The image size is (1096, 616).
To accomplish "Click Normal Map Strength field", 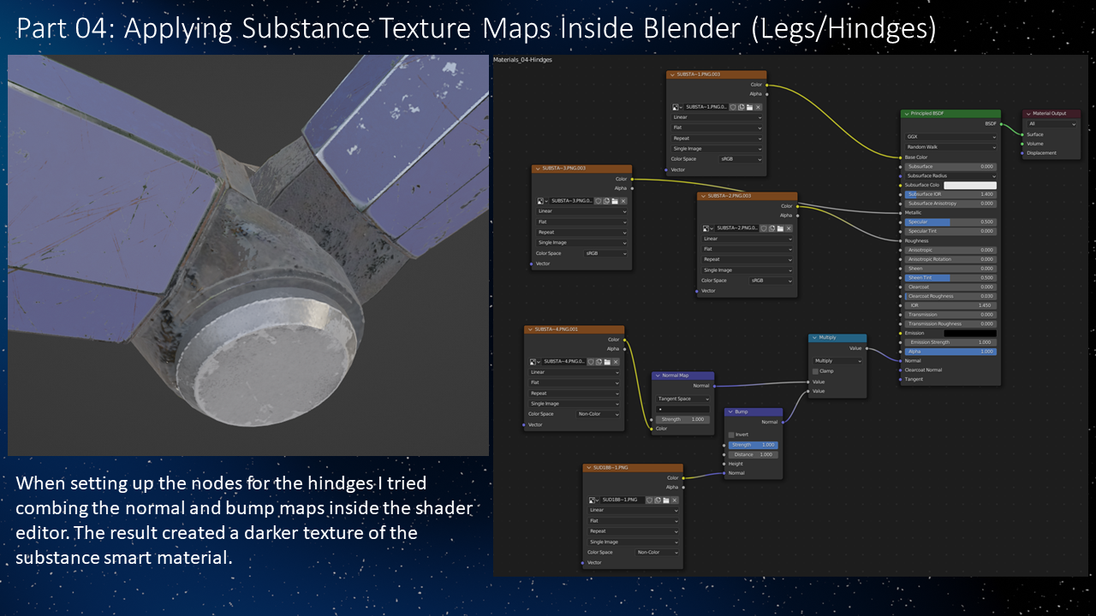I will pos(682,419).
